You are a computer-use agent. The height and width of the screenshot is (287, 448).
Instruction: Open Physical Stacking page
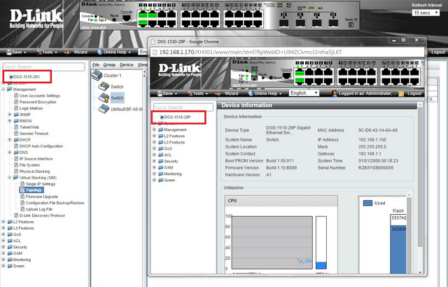[34, 171]
